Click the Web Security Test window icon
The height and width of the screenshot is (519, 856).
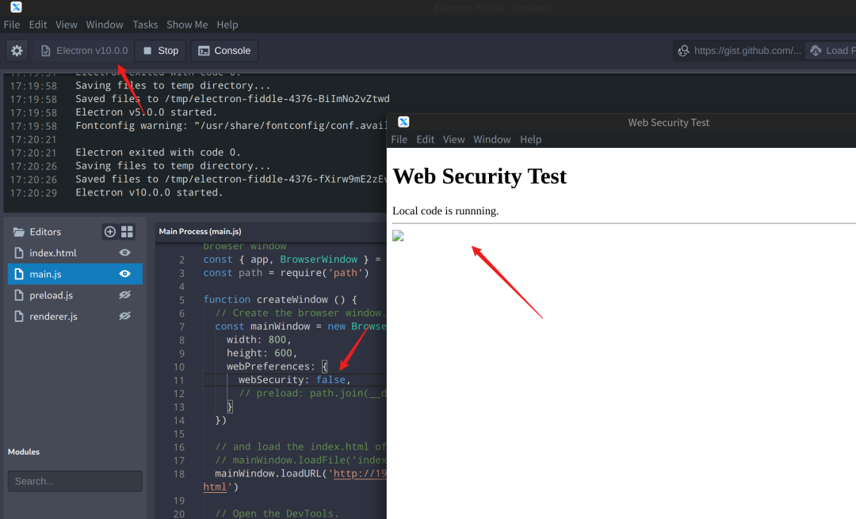tap(403, 122)
